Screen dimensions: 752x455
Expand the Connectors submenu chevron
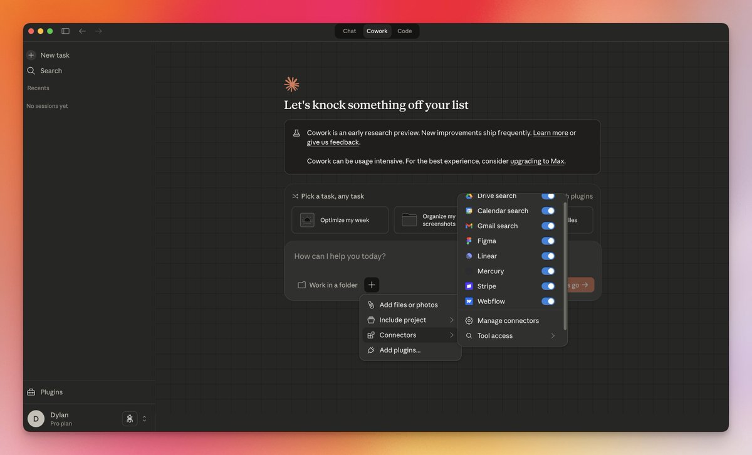451,335
